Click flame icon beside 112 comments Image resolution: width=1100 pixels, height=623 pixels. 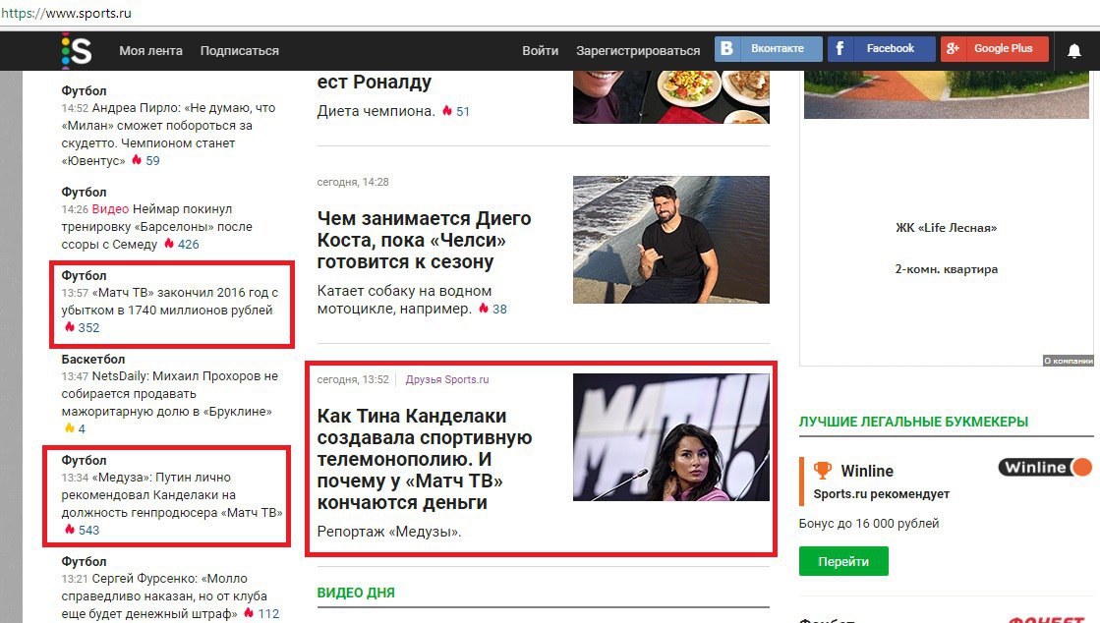click(x=249, y=613)
